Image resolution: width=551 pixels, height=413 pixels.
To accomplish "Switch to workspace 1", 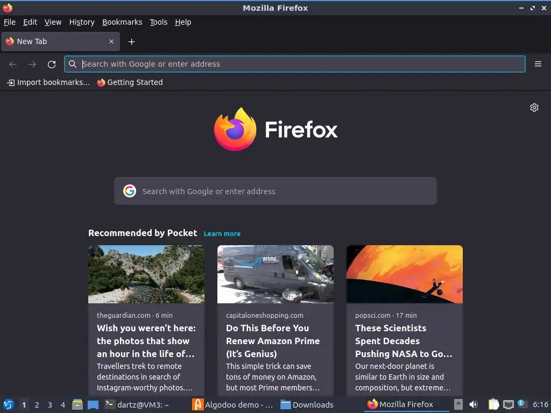I will pyautogui.click(x=24, y=405).
